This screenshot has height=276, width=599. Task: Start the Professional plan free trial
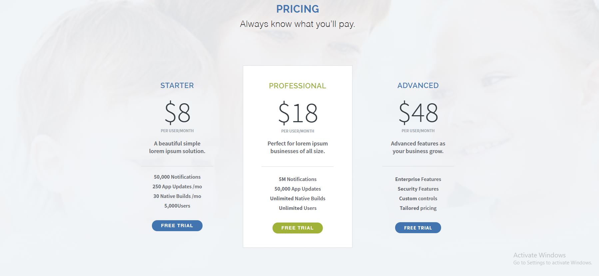tap(298, 228)
